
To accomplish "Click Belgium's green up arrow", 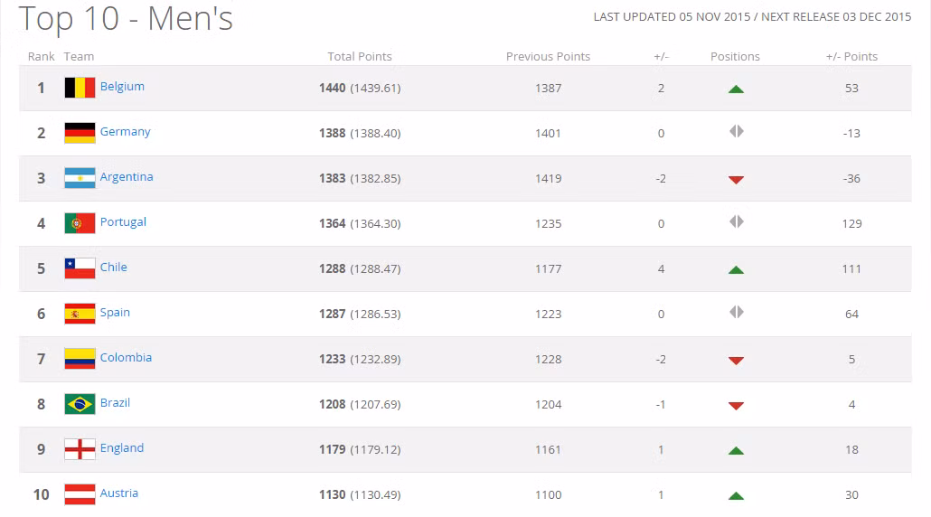I will click(x=736, y=89).
